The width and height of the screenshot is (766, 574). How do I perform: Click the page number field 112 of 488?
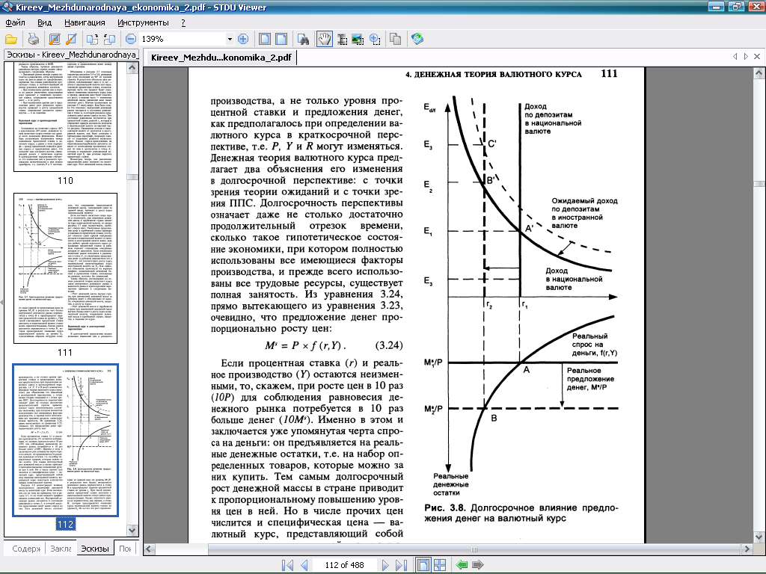(x=344, y=565)
